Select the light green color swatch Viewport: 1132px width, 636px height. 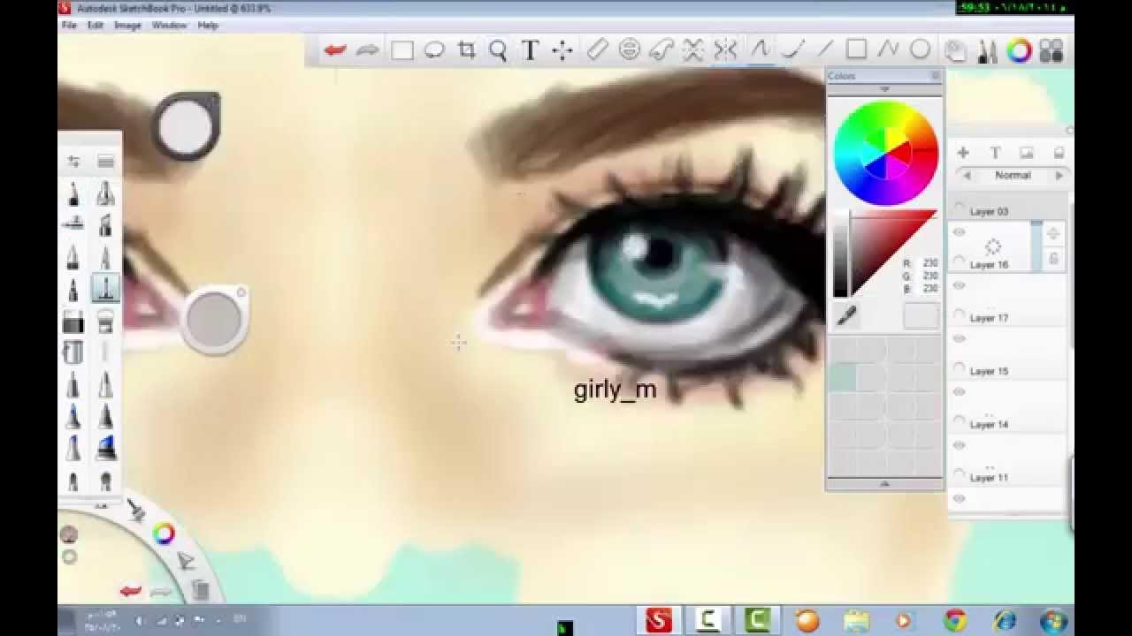click(843, 378)
